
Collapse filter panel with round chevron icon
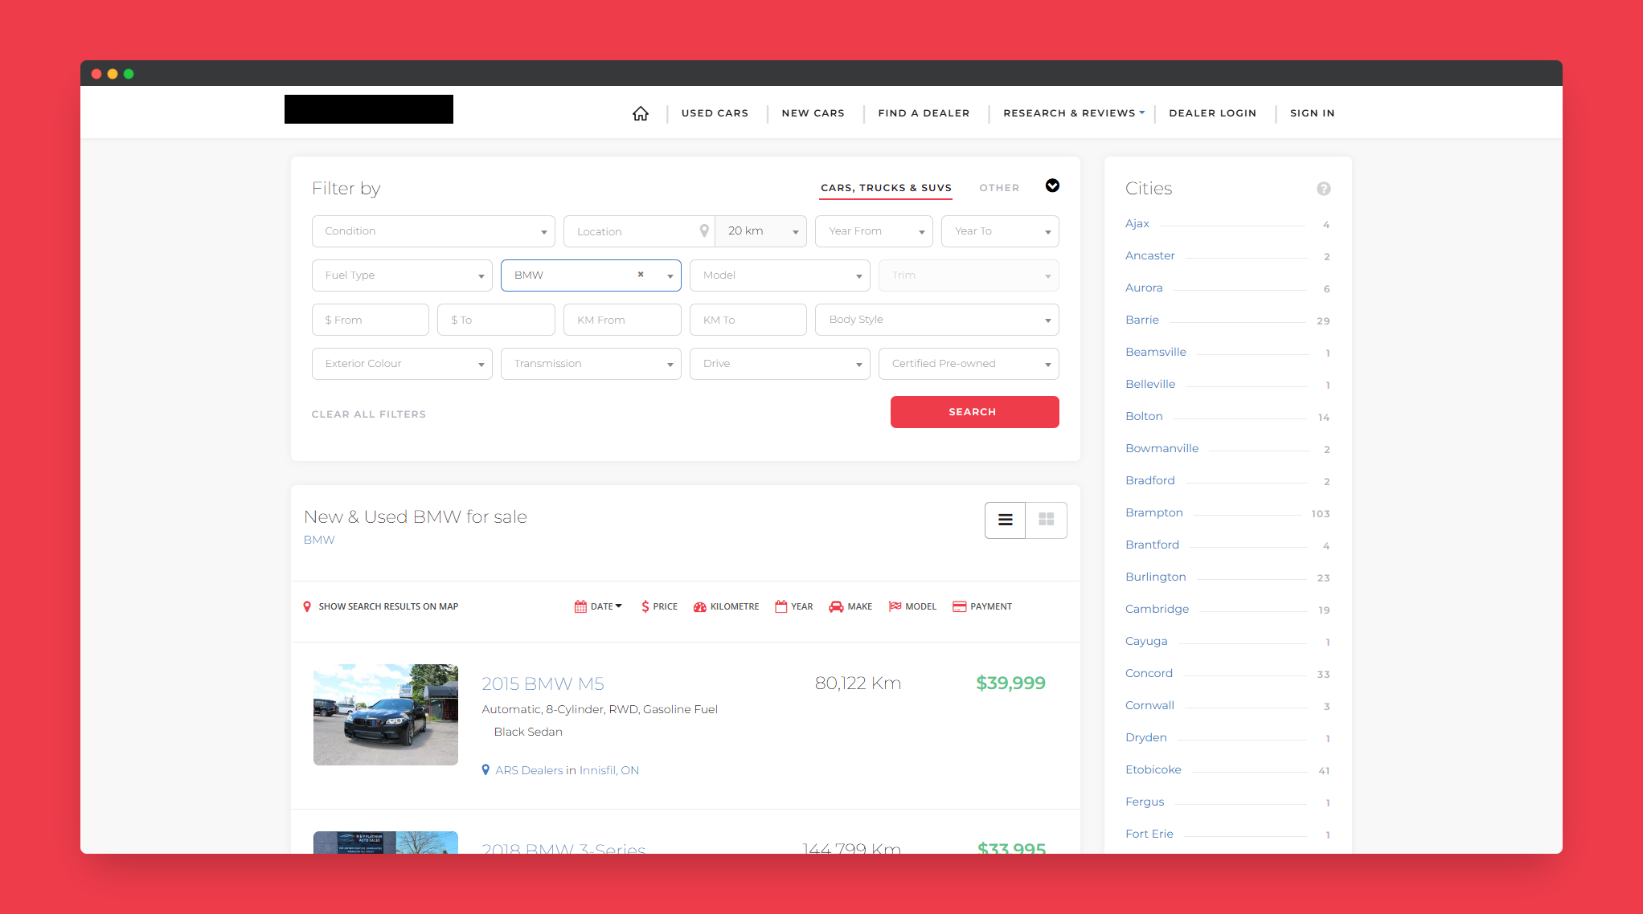(x=1052, y=186)
